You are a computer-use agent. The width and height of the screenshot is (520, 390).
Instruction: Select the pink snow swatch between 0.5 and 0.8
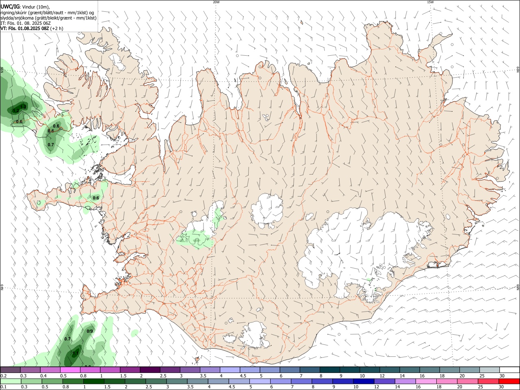(70, 370)
